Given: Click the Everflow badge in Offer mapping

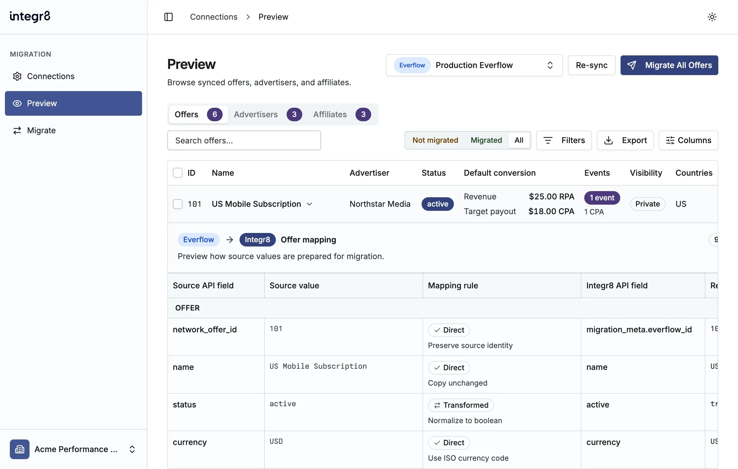Looking at the screenshot, I should [x=199, y=240].
